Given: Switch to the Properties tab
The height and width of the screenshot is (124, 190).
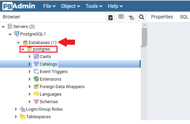Looking at the screenshot, I should pyautogui.click(x=162, y=17).
